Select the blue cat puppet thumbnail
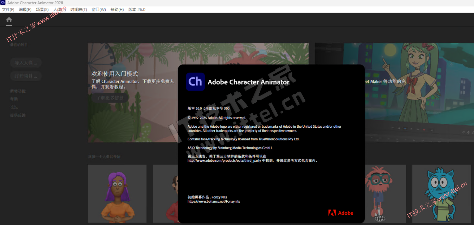 441,194
